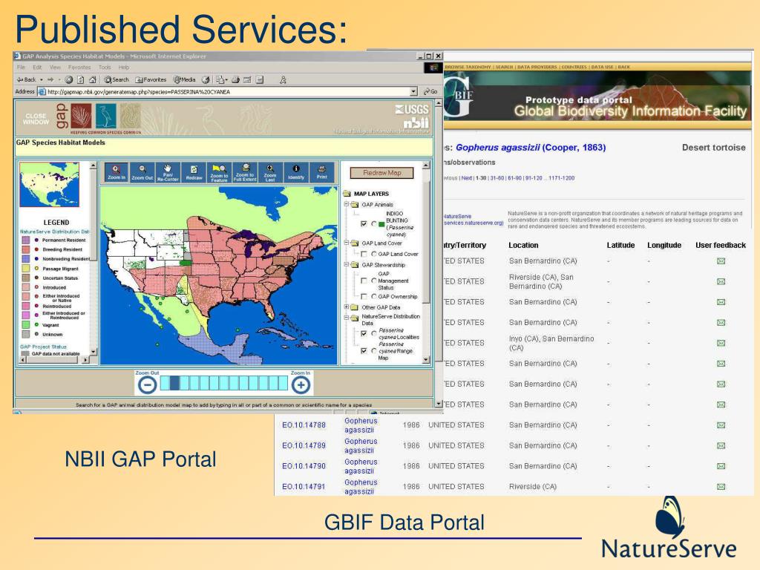Open record link EO.10.14789

coord(304,445)
